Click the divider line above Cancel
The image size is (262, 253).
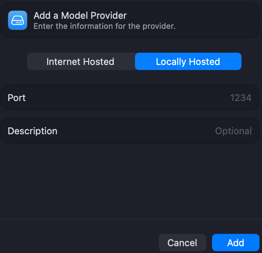coord(131,219)
